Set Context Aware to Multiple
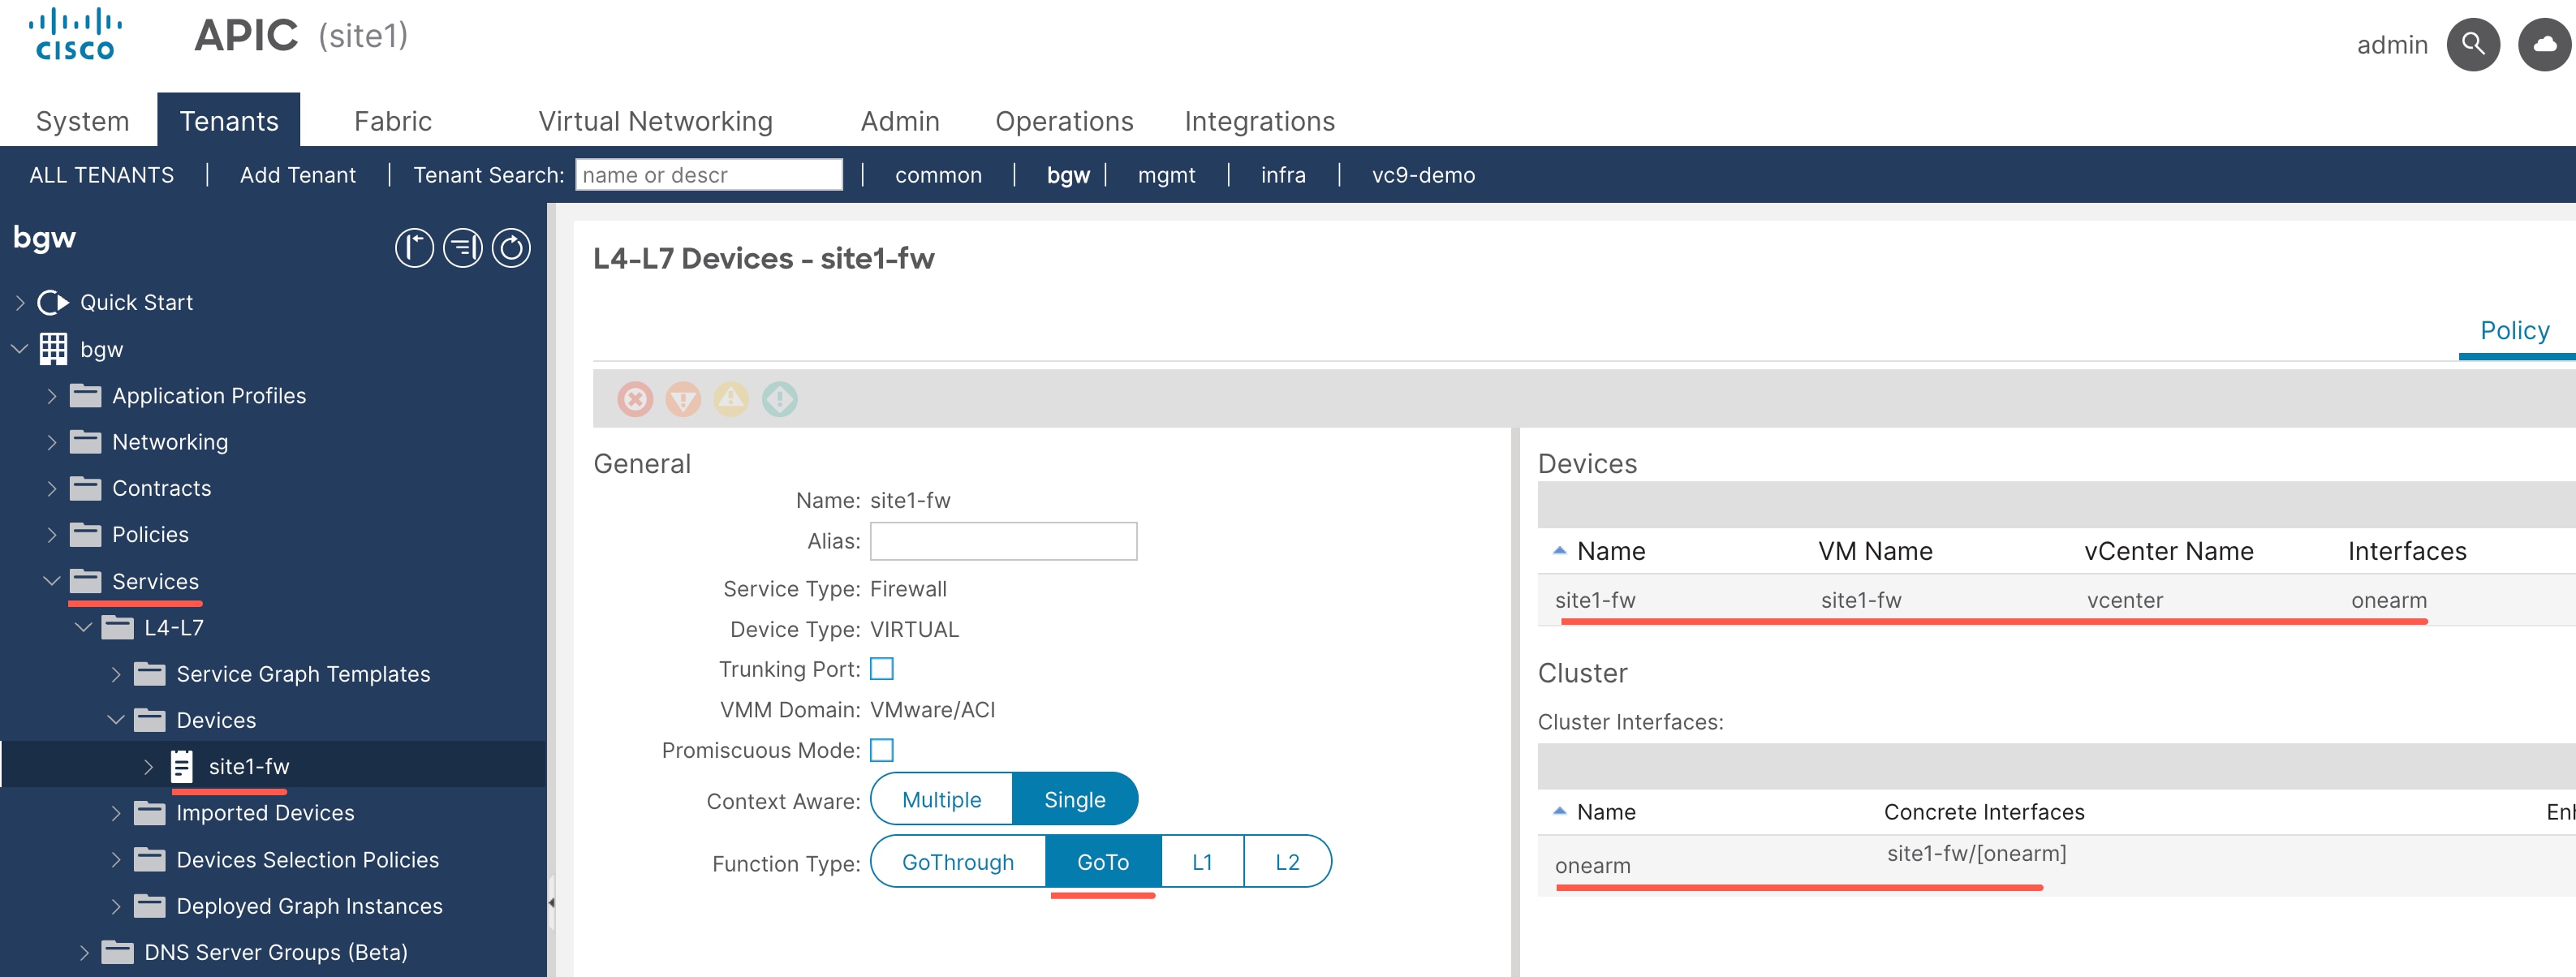 click(942, 799)
